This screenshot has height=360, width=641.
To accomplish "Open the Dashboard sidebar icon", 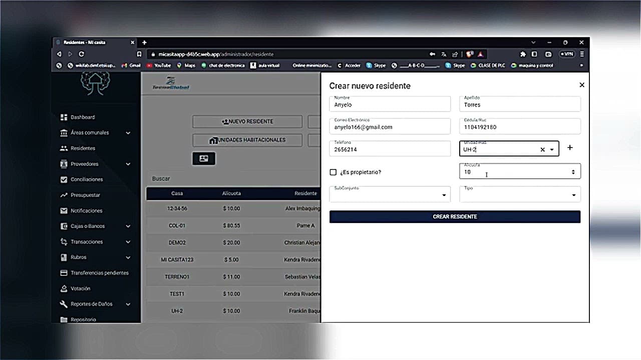I will (x=64, y=117).
